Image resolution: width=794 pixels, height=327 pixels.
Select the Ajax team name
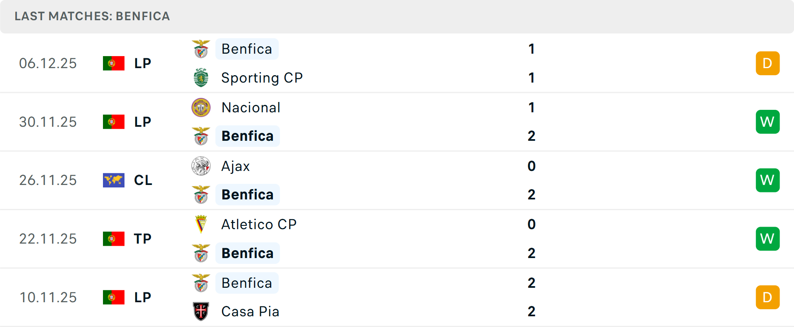tap(236, 166)
